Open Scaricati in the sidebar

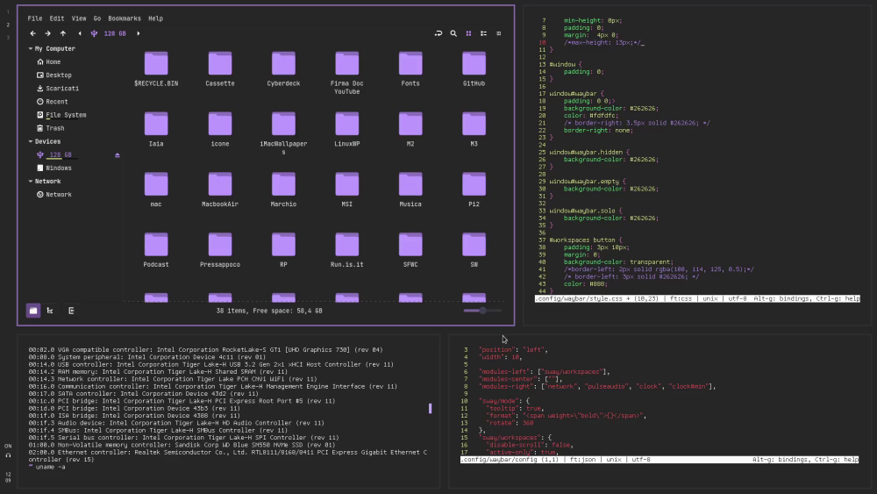click(58, 89)
